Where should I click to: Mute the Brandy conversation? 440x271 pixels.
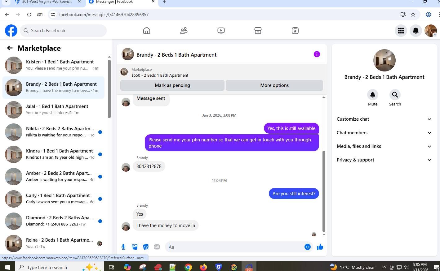click(373, 95)
